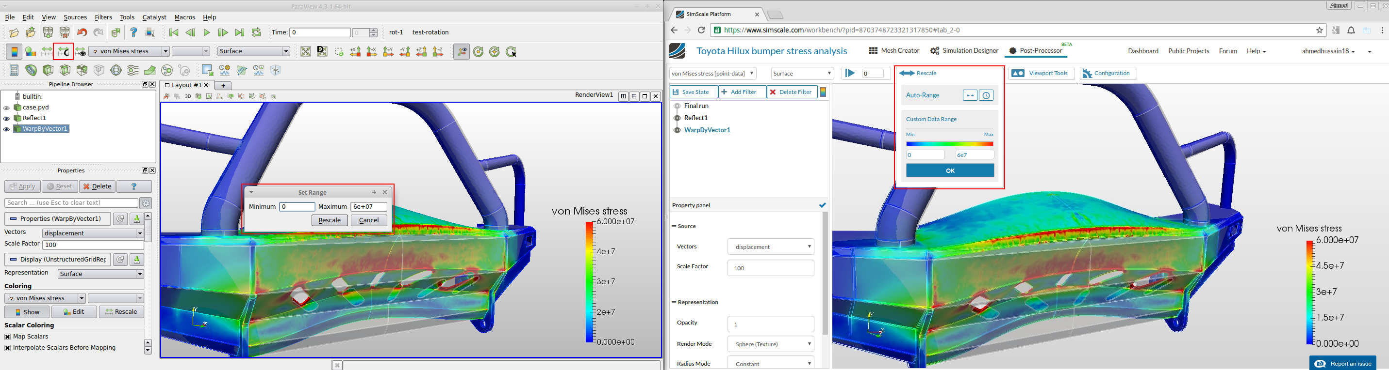Click the Warp By Vector filter icon
This screenshot has width=1389, height=370.
click(x=150, y=70)
